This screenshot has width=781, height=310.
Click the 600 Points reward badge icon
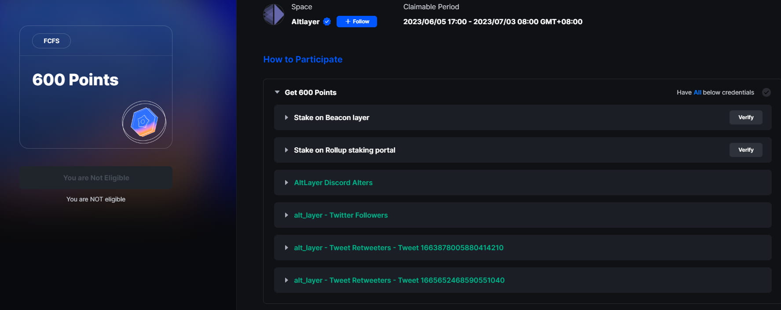144,122
